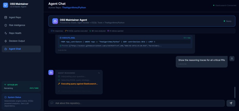Click the 4945/5000 remaining counter
The height and width of the screenshot is (111, 239).
pyautogui.click(x=34, y=88)
